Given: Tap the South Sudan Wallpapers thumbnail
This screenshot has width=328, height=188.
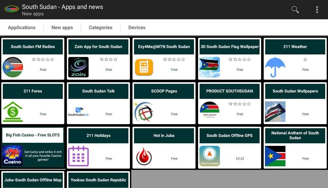Looking at the screenshot, I should pyautogui.click(x=275, y=112).
